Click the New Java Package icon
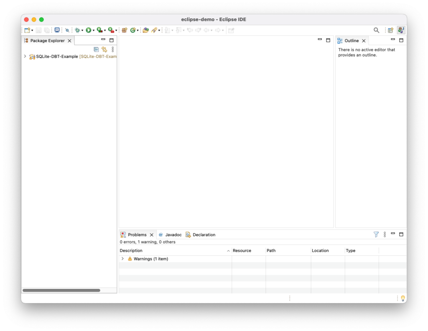428x331 pixels. click(124, 30)
